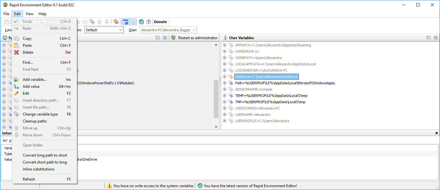
Task: Click the latest version status bar message
Action: click(x=250, y=186)
